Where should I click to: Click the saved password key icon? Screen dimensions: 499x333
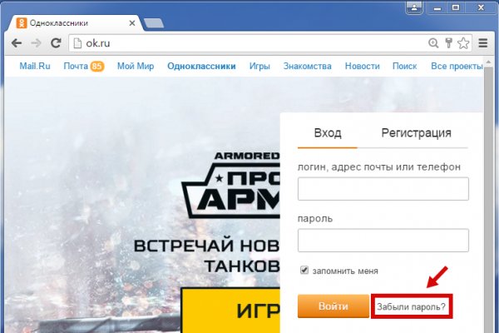click(x=447, y=42)
